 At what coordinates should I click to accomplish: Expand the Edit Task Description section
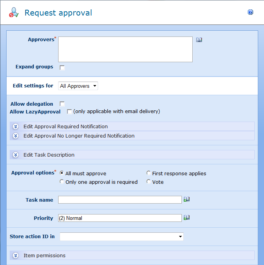pos(16,155)
